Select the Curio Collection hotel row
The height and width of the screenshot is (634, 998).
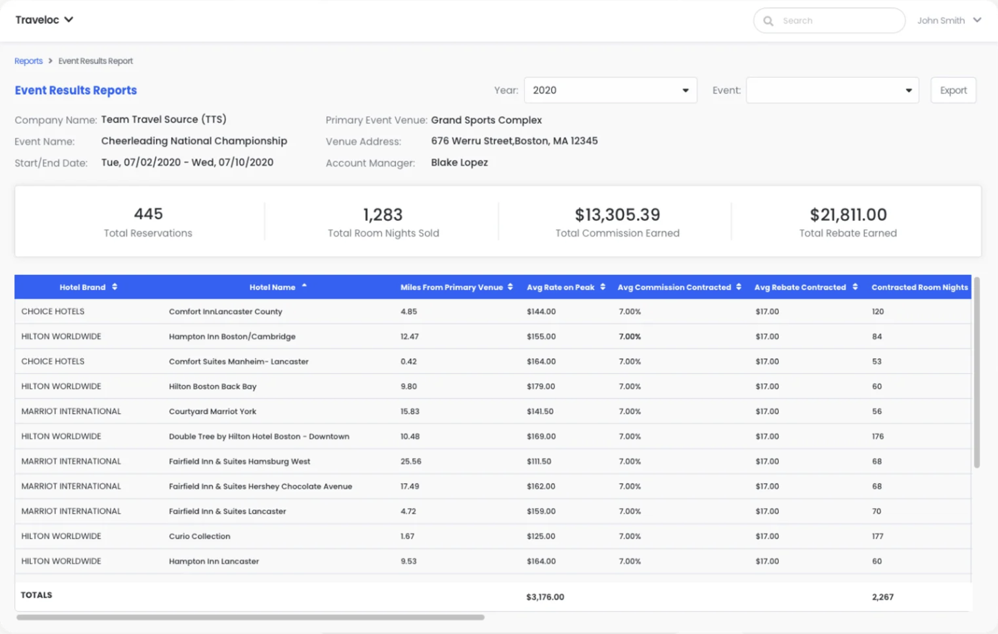199,536
